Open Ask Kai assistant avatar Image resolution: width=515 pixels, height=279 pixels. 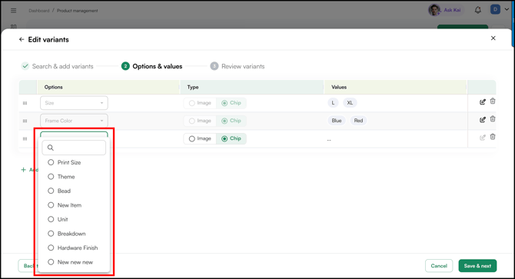click(434, 10)
